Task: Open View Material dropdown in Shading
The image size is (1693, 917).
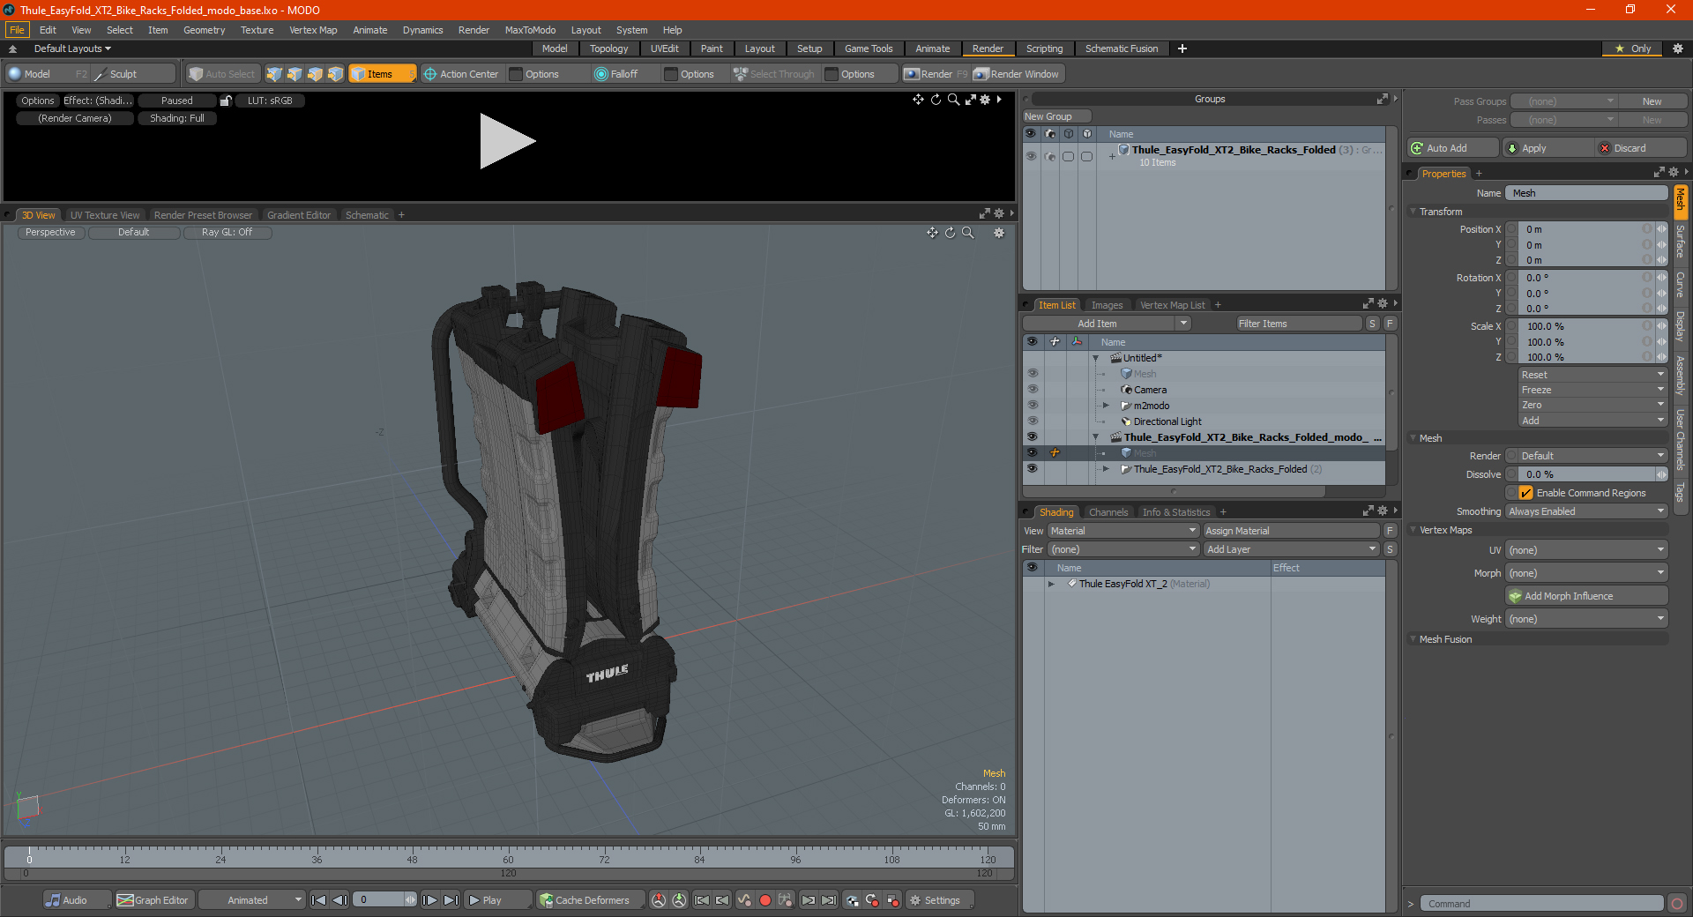Action: pos(1123,531)
